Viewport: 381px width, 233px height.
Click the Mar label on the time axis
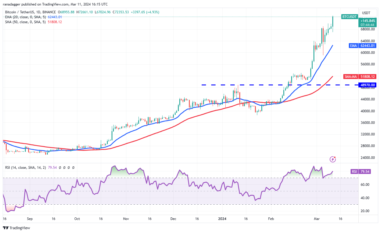tap(316, 219)
